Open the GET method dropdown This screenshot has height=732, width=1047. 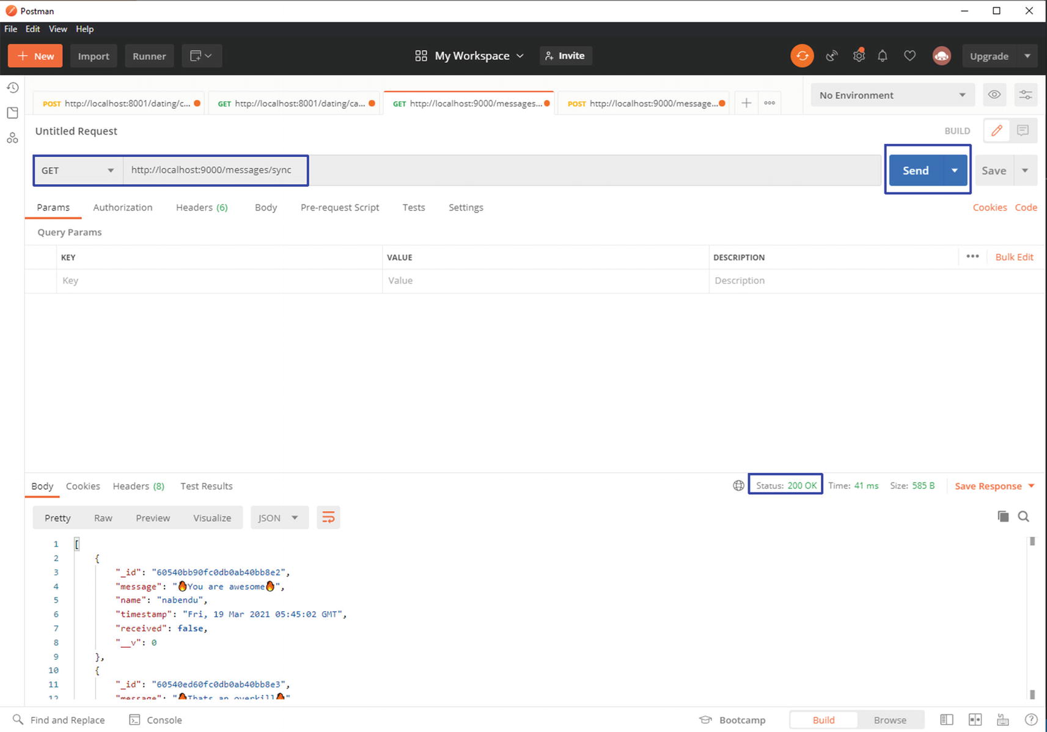(x=78, y=170)
